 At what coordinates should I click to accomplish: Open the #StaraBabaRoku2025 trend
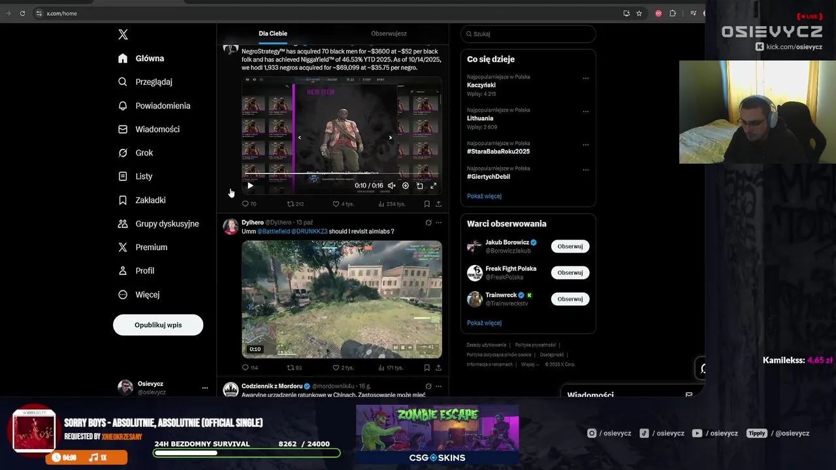click(498, 151)
